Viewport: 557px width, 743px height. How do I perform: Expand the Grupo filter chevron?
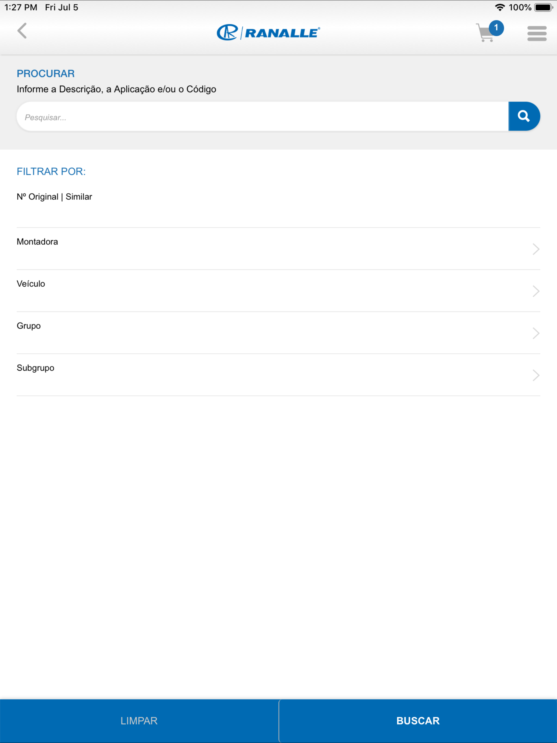pos(536,333)
